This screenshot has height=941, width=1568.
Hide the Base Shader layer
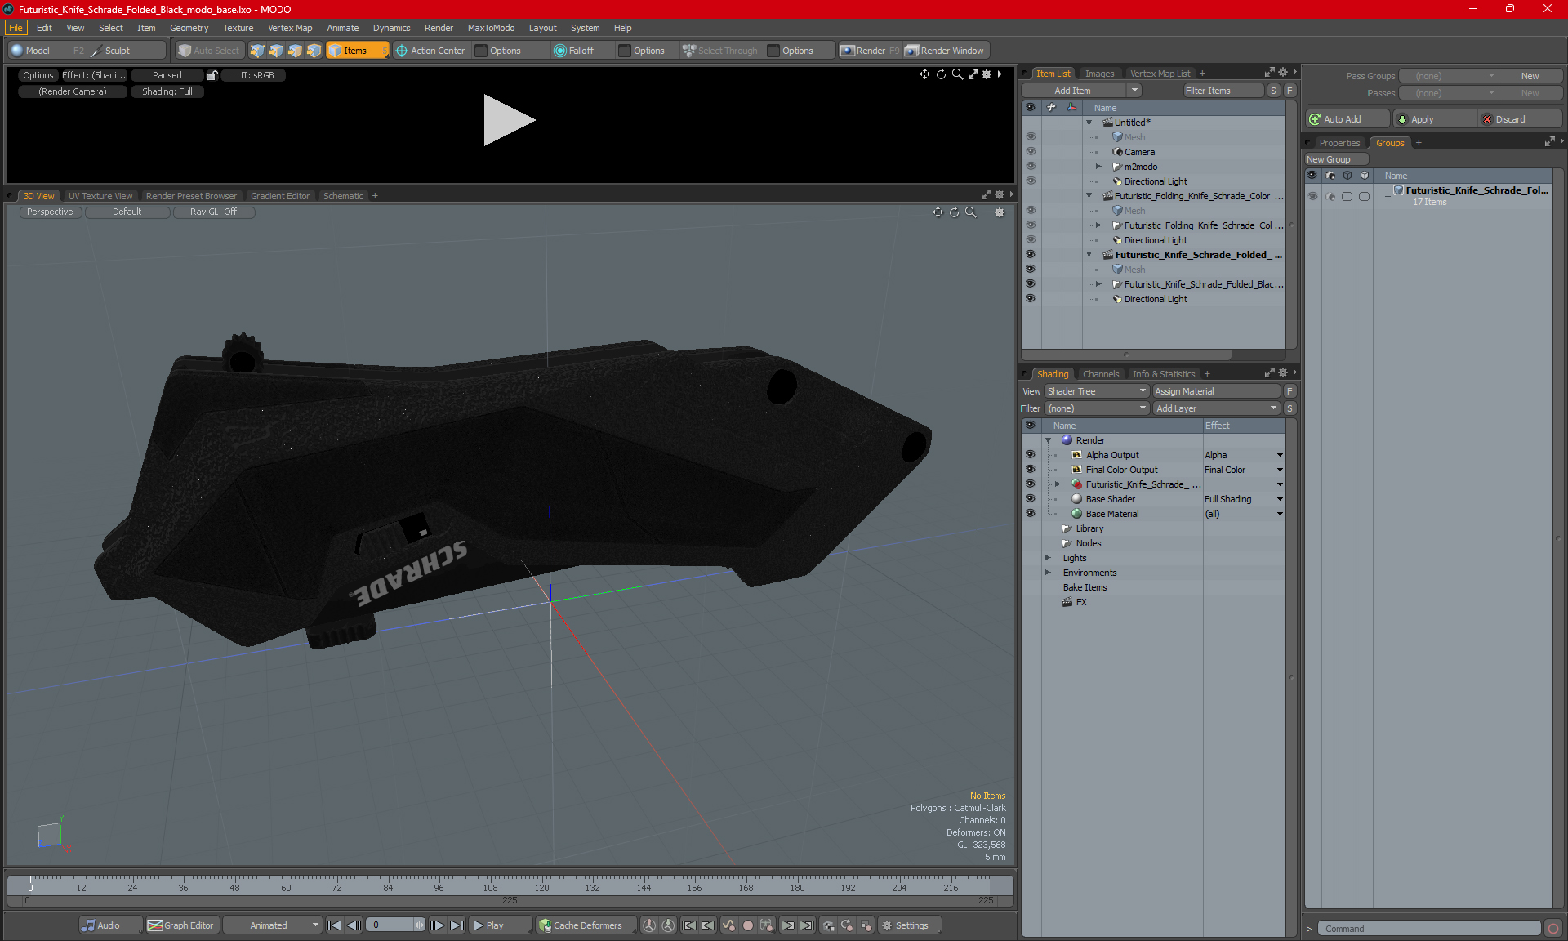tap(1030, 499)
